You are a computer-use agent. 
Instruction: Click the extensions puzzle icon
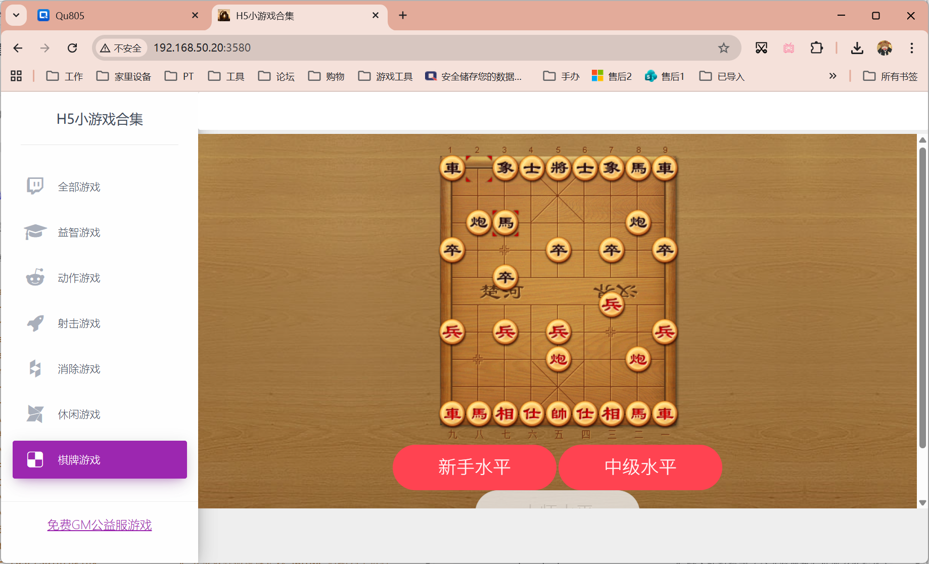pos(816,48)
